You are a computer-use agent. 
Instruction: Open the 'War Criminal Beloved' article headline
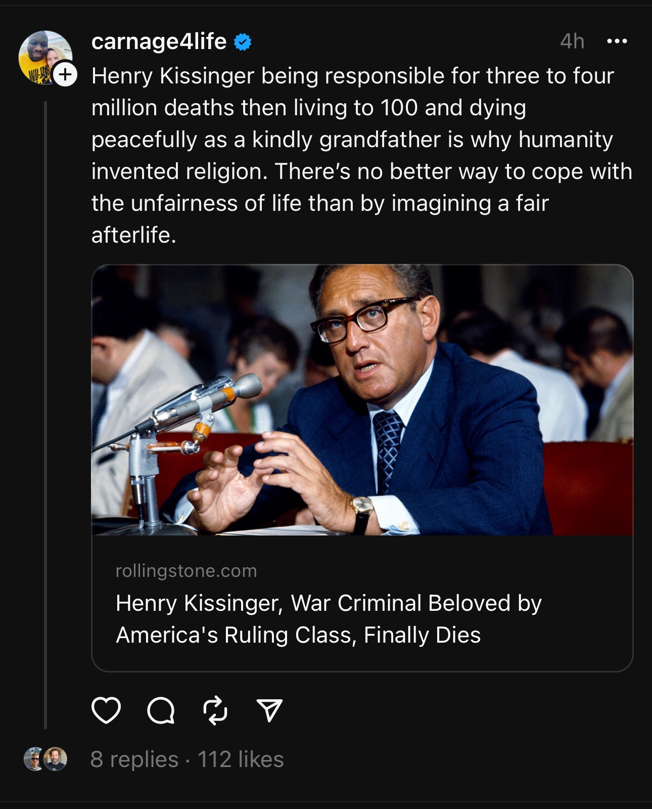pos(329,619)
